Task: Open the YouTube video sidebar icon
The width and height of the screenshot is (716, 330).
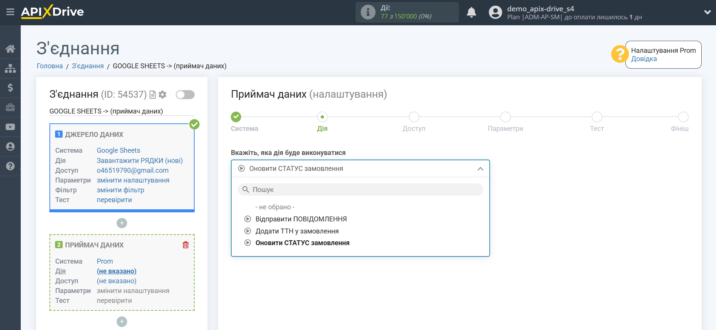Action: (10, 127)
